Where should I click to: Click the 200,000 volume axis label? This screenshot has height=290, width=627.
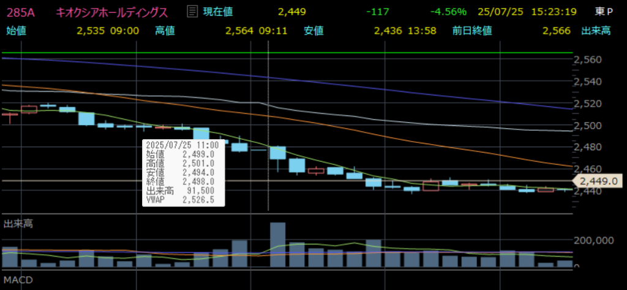tap(593, 241)
